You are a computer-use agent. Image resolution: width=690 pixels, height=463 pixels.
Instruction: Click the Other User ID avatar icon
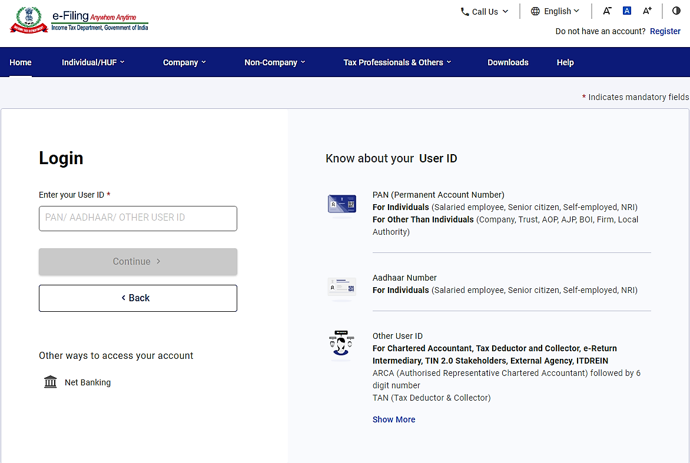(341, 345)
